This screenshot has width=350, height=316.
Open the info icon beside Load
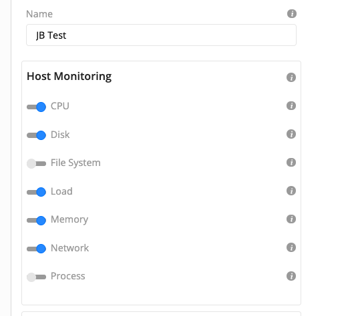[291, 191]
